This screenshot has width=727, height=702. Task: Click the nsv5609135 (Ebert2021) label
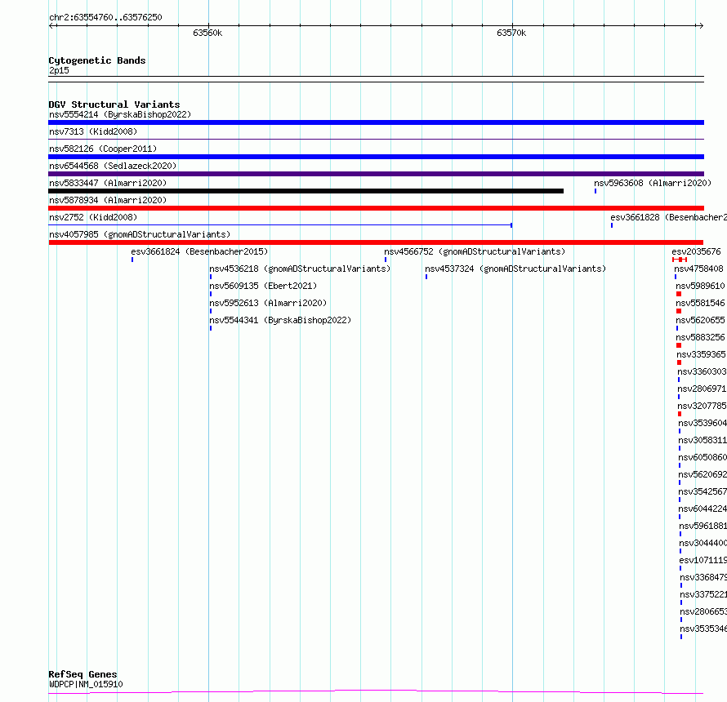(x=263, y=286)
